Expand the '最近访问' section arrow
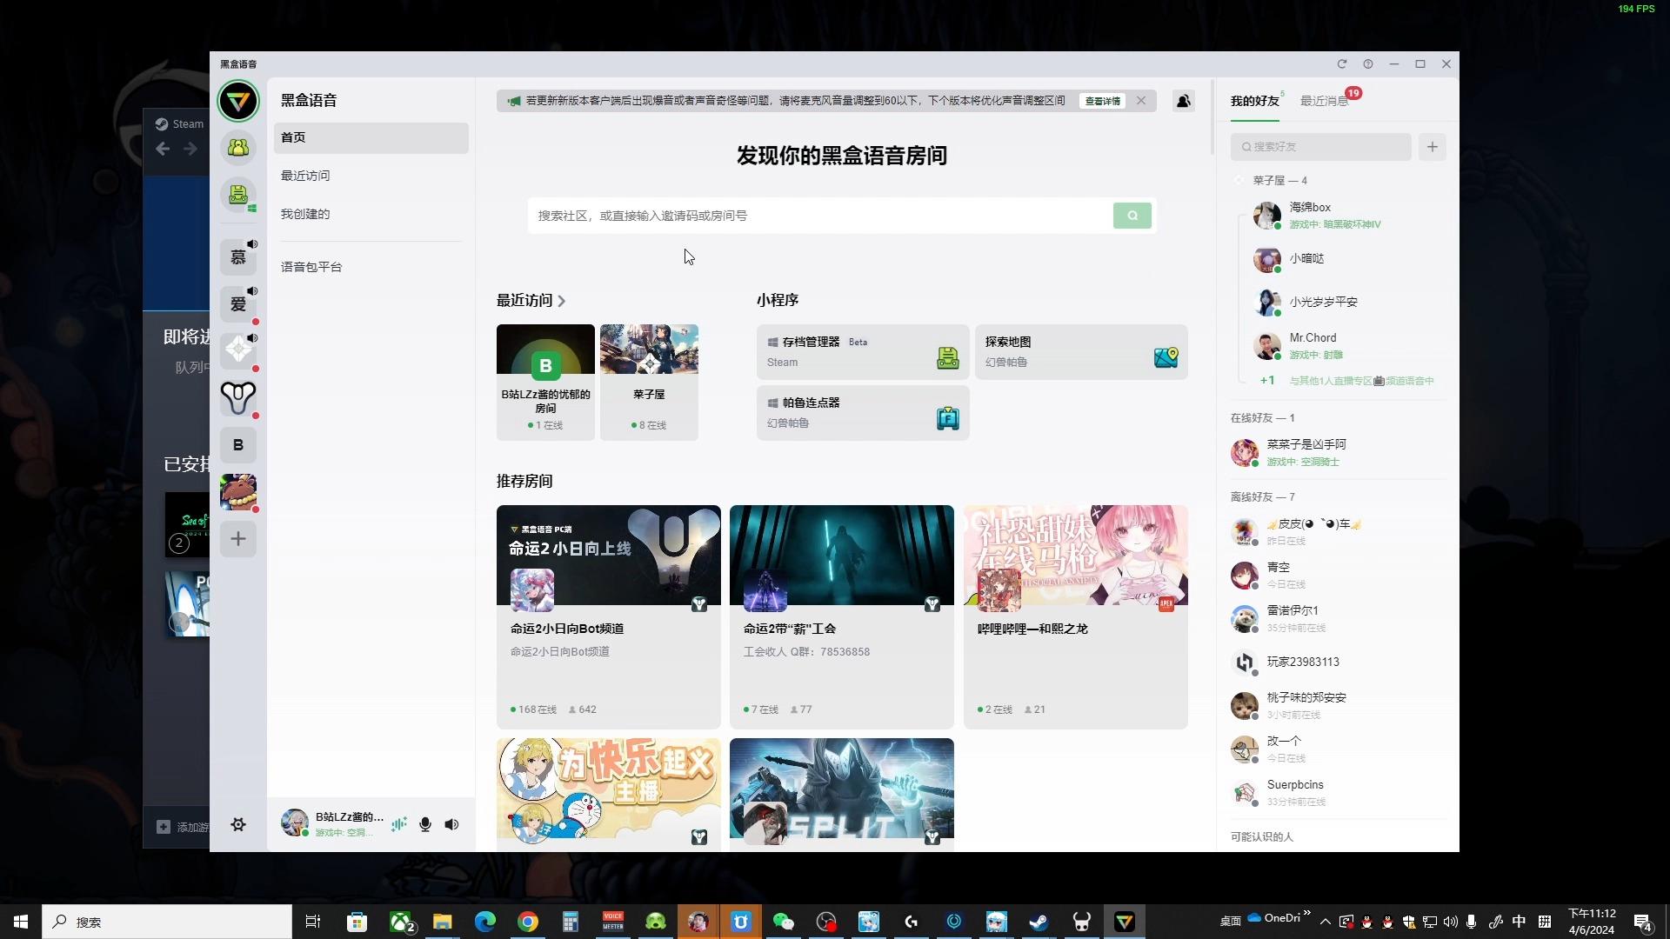Screen dimensions: 1670x939 [x=562, y=301]
